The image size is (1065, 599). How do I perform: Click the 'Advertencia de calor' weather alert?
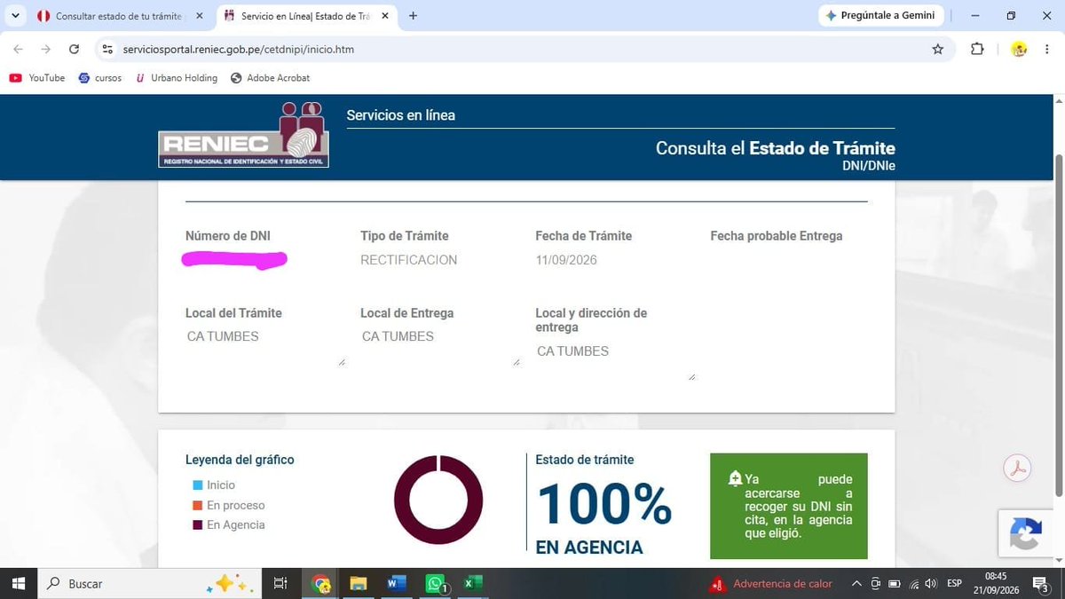tap(771, 584)
